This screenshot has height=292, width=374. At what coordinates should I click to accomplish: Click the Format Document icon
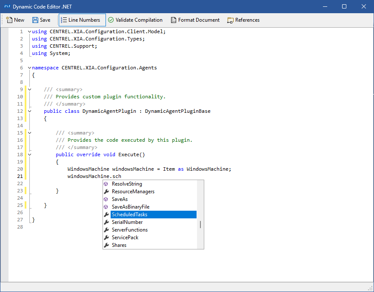click(x=174, y=20)
